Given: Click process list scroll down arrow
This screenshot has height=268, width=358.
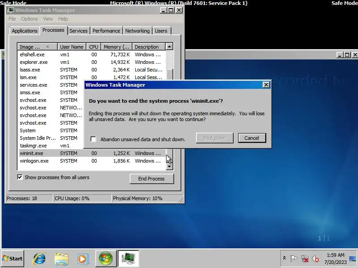Looking at the screenshot, I should [x=169, y=166].
